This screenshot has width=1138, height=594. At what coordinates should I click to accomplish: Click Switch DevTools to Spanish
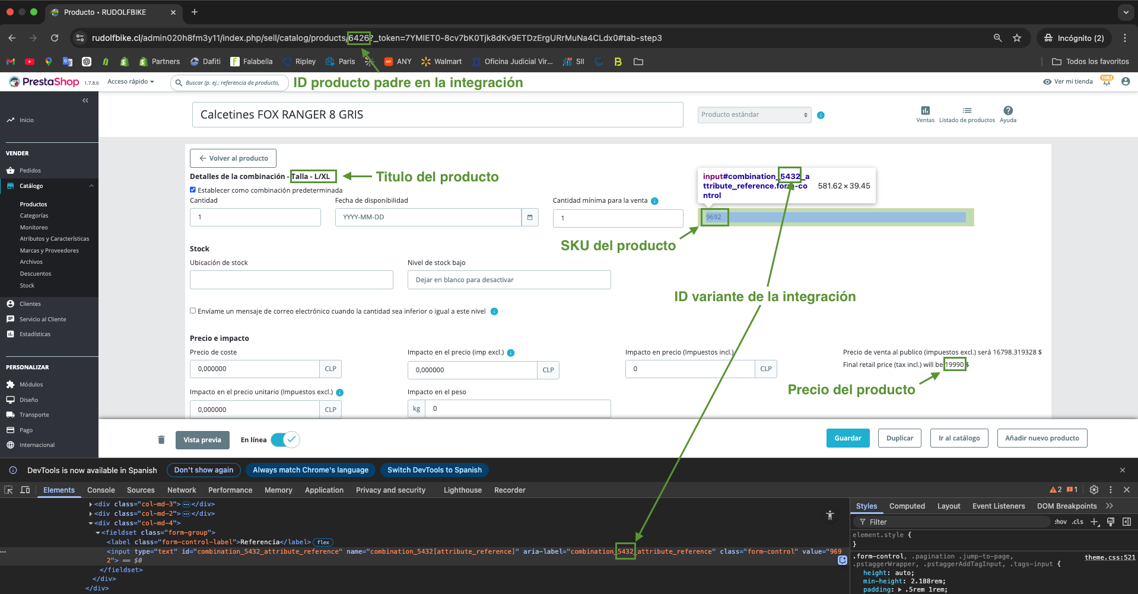click(434, 470)
